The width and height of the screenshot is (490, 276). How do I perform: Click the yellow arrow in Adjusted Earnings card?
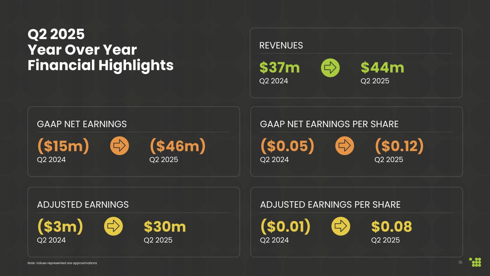[x=113, y=226]
